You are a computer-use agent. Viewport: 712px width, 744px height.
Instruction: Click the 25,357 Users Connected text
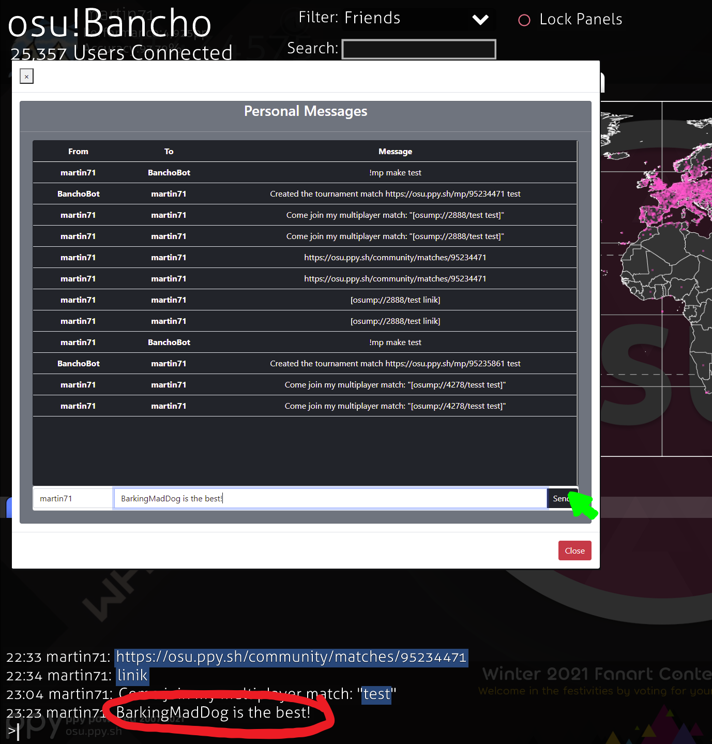tap(122, 53)
